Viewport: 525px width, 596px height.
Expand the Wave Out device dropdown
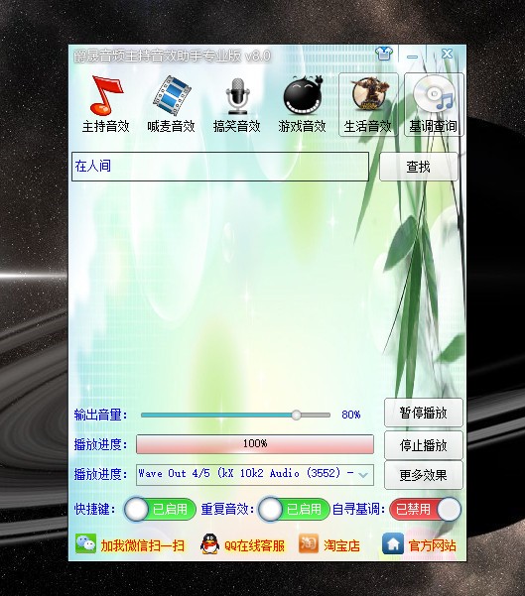(x=363, y=474)
